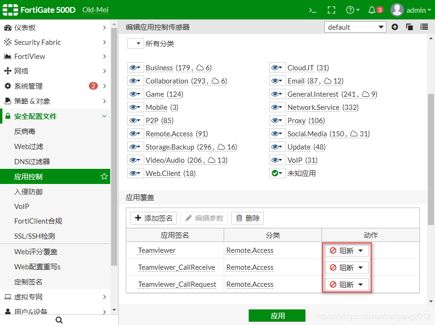
Task: Open the default sensor dropdown
Action: (x=355, y=27)
